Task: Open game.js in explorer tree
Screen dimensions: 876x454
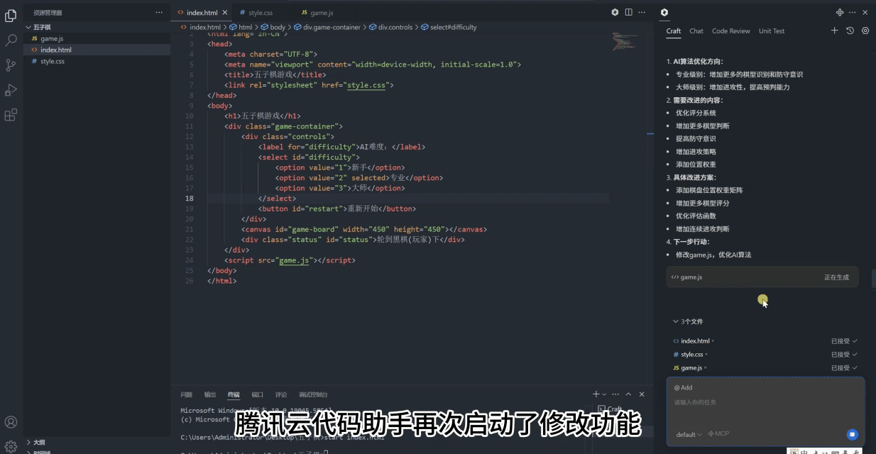Action: (x=97, y=38)
